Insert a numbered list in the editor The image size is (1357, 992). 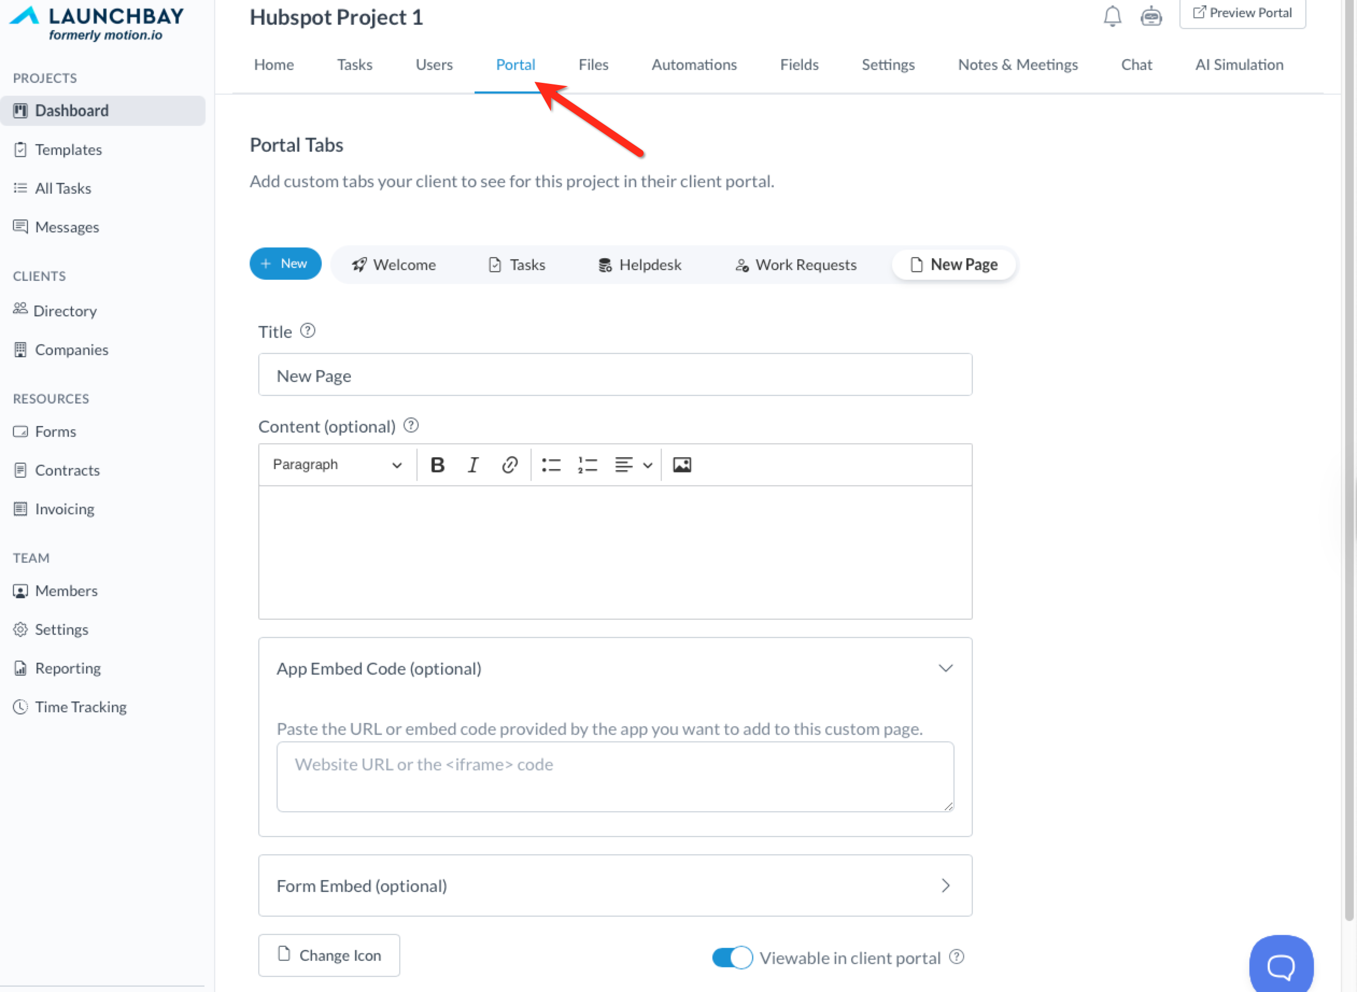(x=587, y=465)
